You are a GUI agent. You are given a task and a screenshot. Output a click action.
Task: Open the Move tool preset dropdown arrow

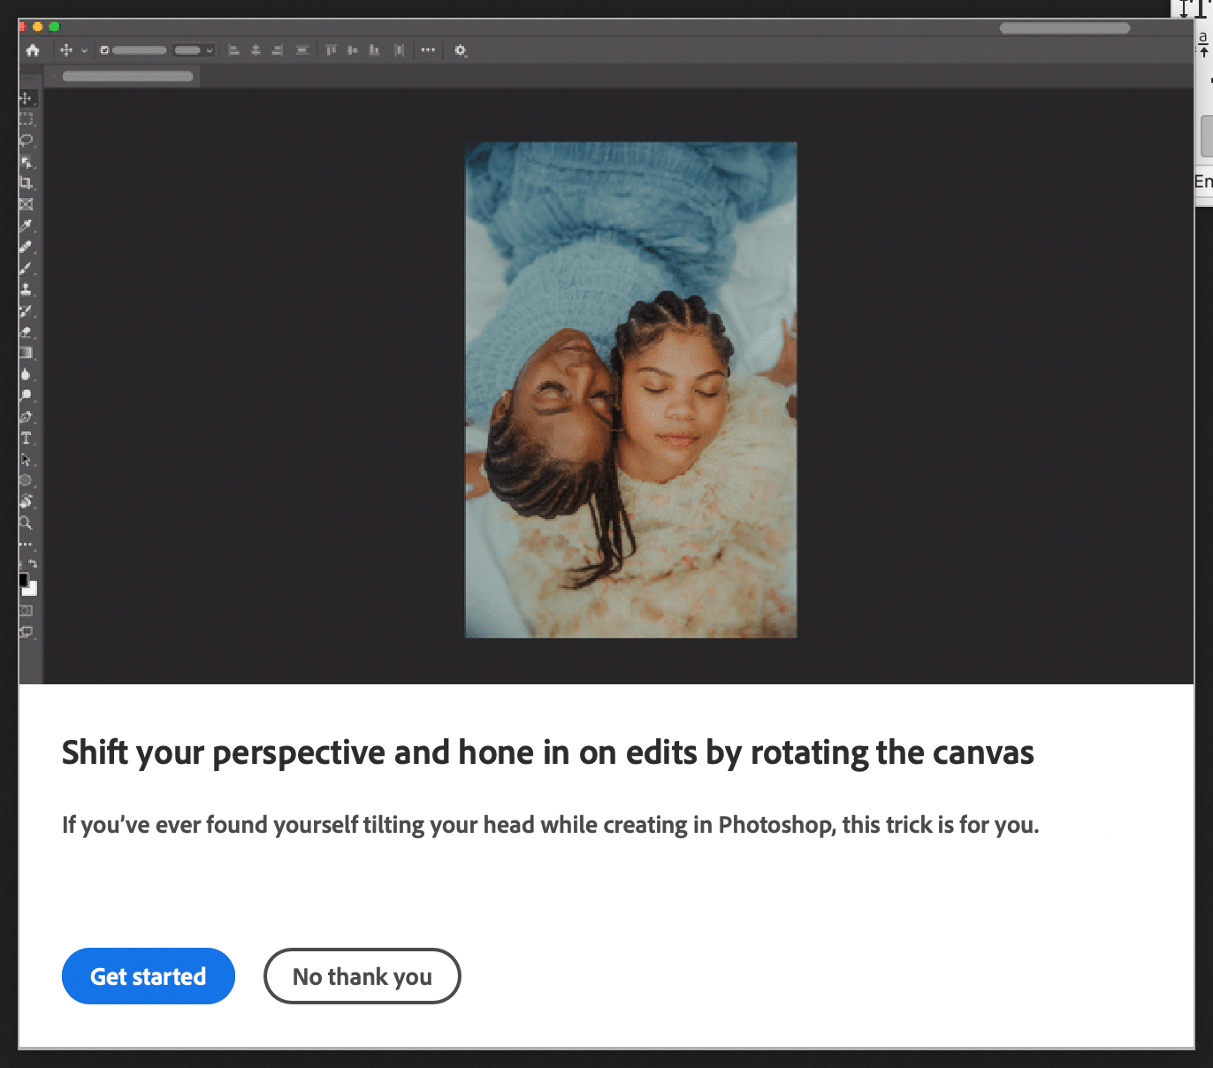[x=84, y=50]
